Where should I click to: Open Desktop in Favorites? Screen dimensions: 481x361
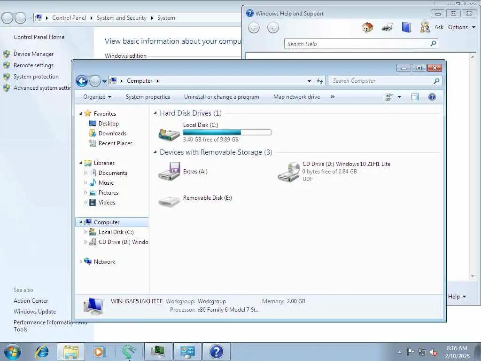tap(109, 124)
